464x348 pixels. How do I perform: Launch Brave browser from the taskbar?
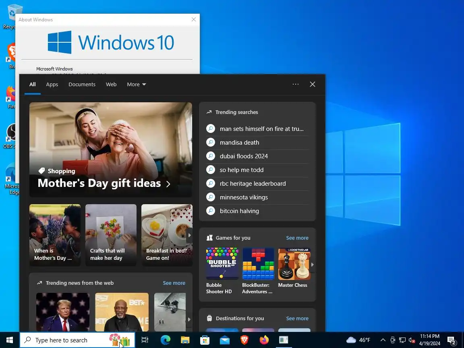244,340
